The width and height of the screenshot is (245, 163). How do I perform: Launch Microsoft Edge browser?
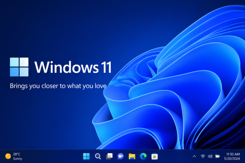coord(143,156)
